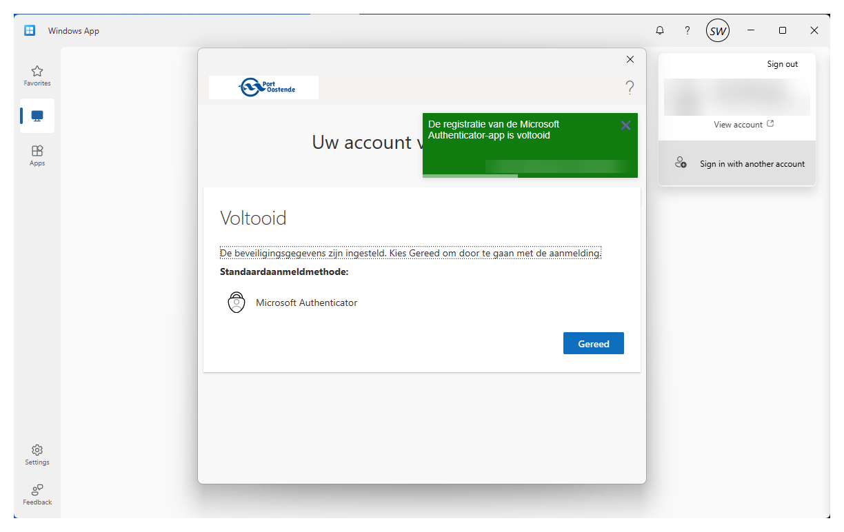This screenshot has height=532, width=844.
Task: Click the add-account person icon
Action: (x=681, y=163)
